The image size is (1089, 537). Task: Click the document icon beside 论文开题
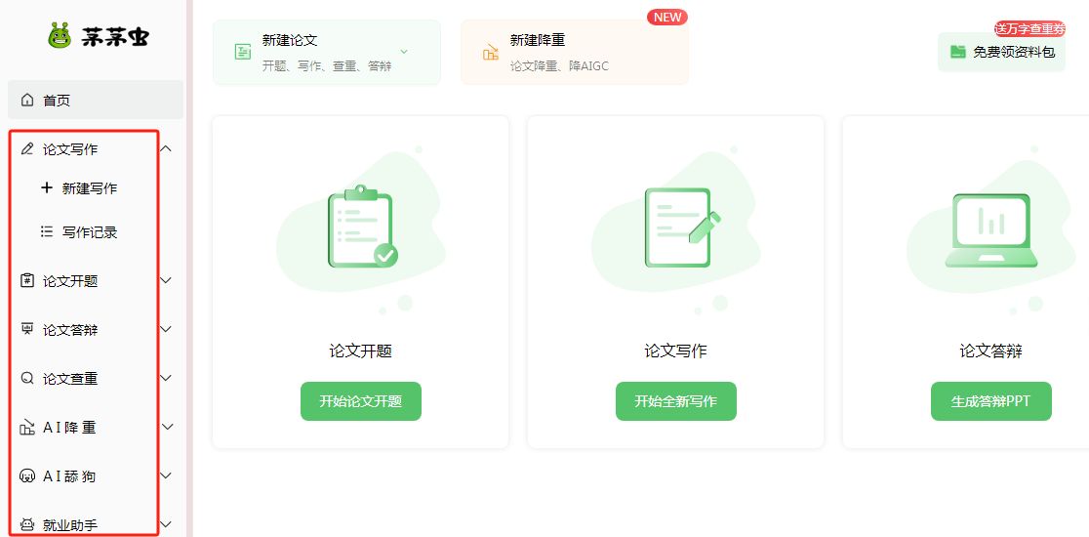27,280
